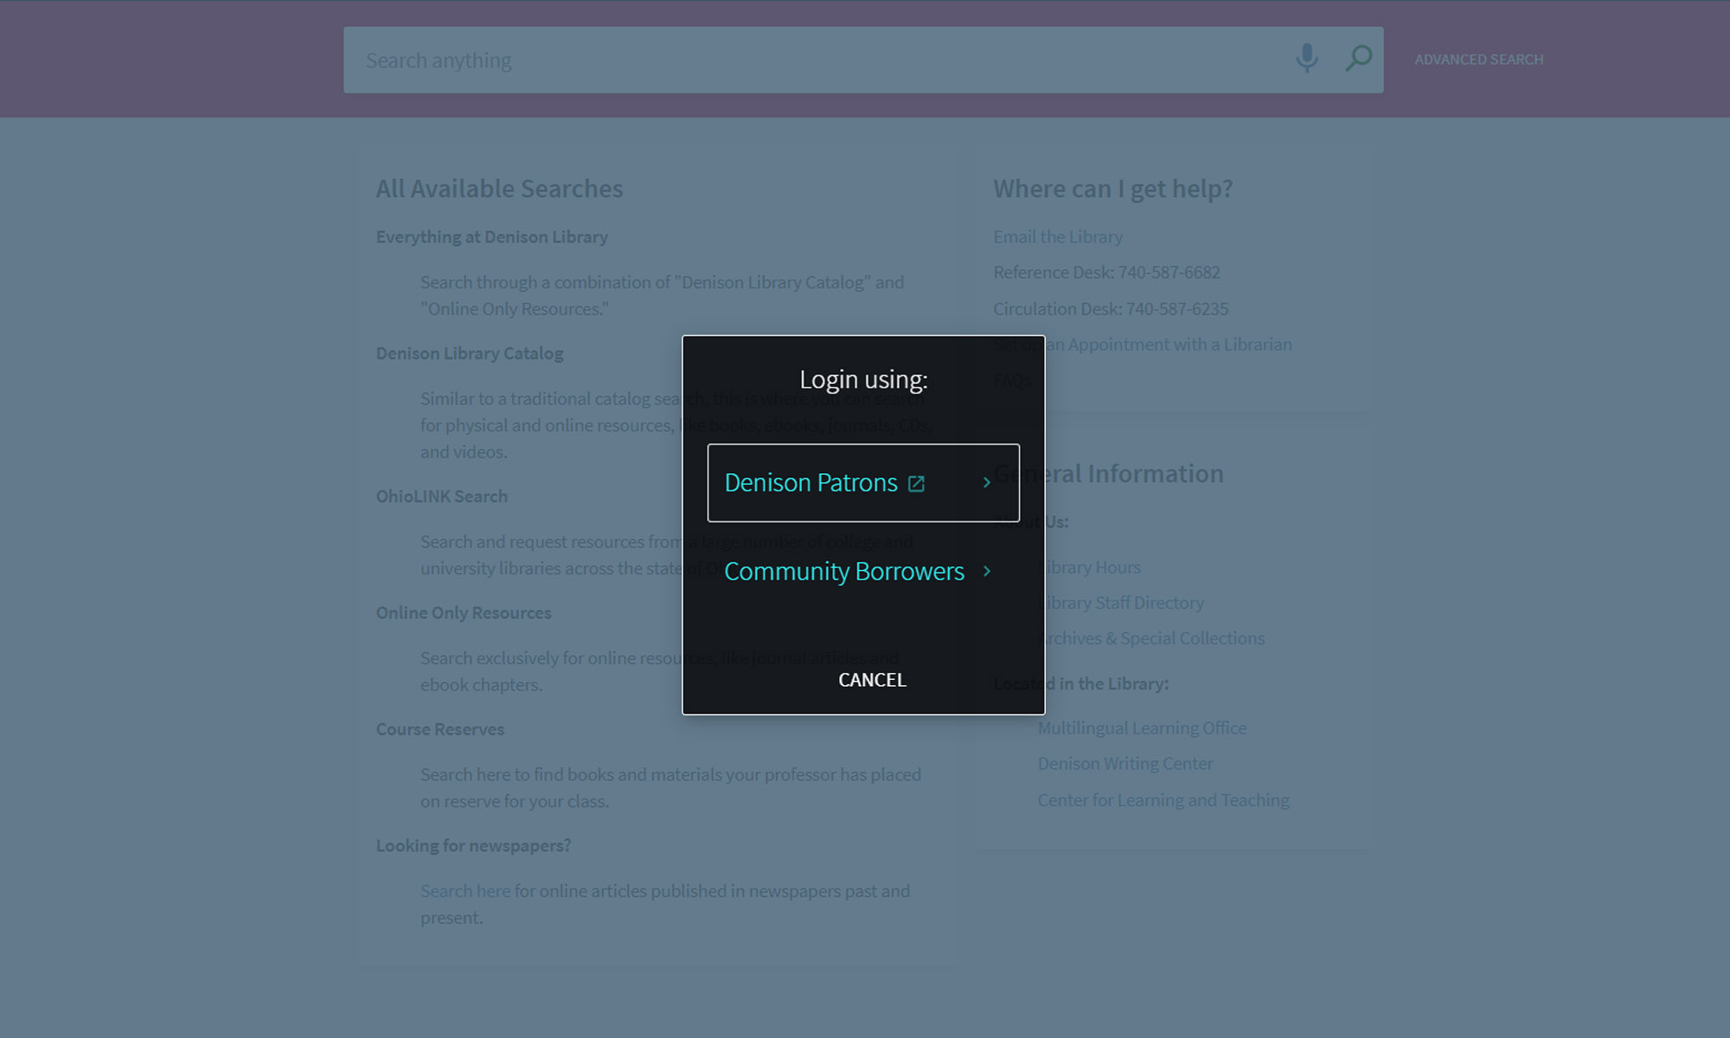Click Circulation Desk: 740-587-6235 text

coord(1111,309)
